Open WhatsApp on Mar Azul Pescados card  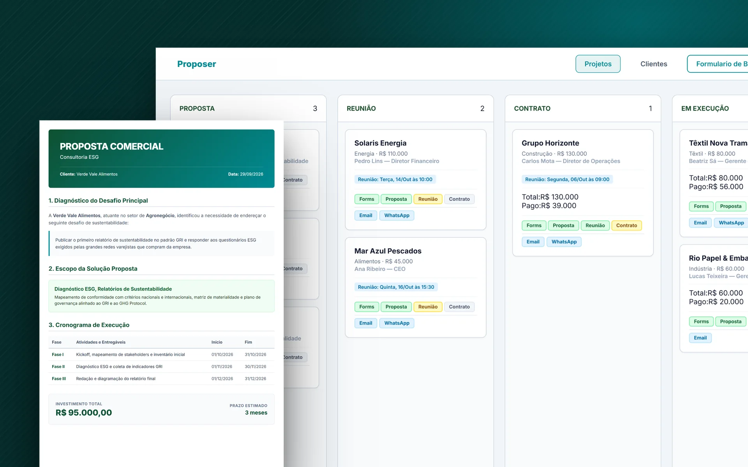[397, 323]
